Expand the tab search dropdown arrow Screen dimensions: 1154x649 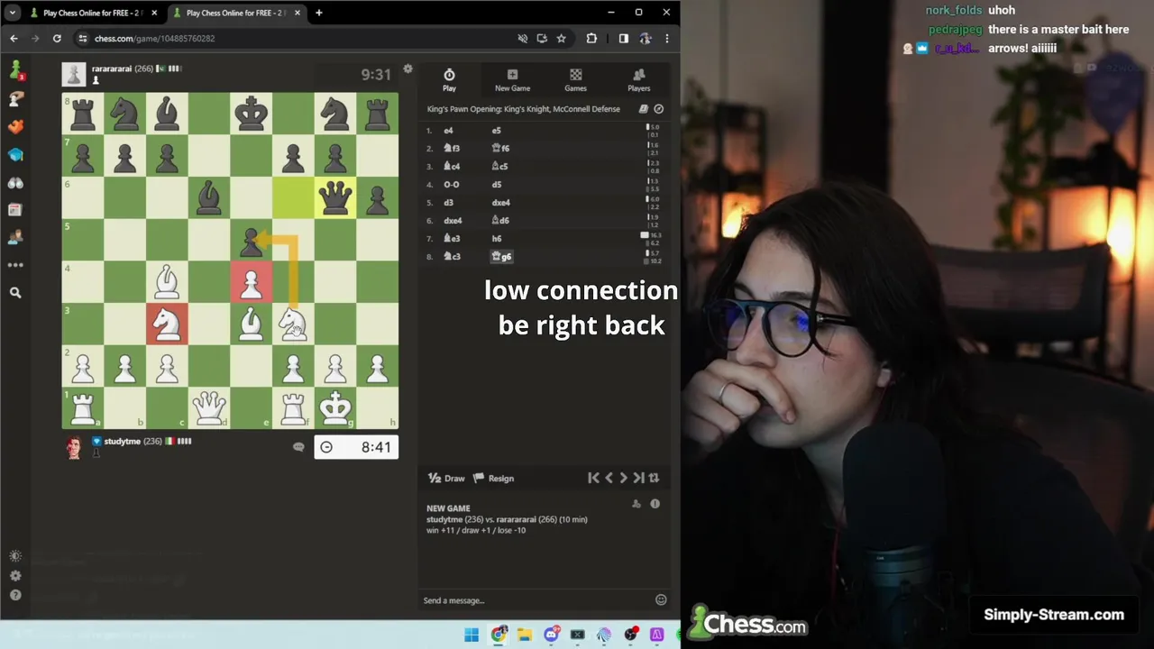pos(13,13)
